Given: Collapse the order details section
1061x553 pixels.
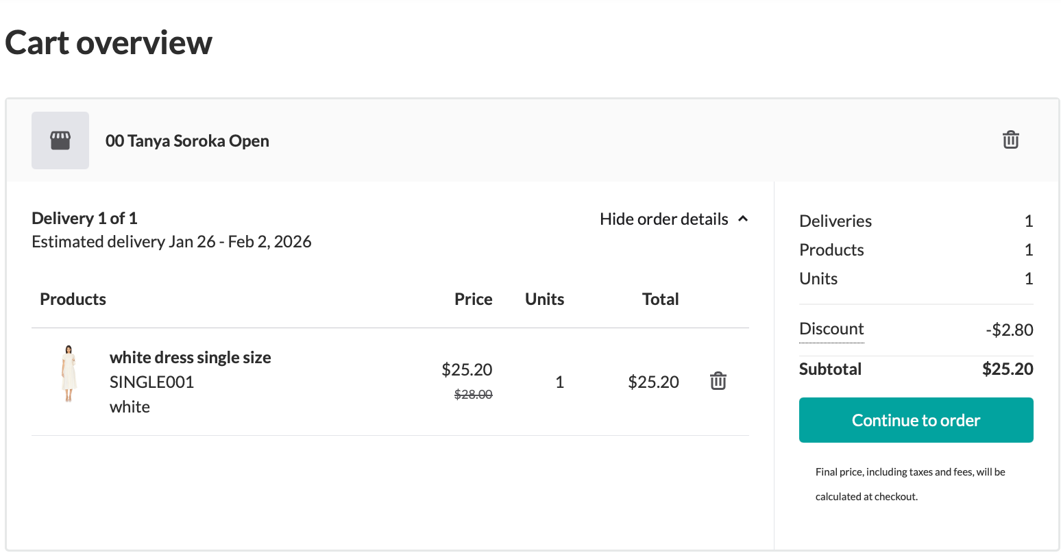Looking at the screenshot, I should [664, 219].
